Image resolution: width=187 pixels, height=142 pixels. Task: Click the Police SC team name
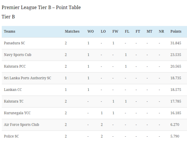[11, 136]
